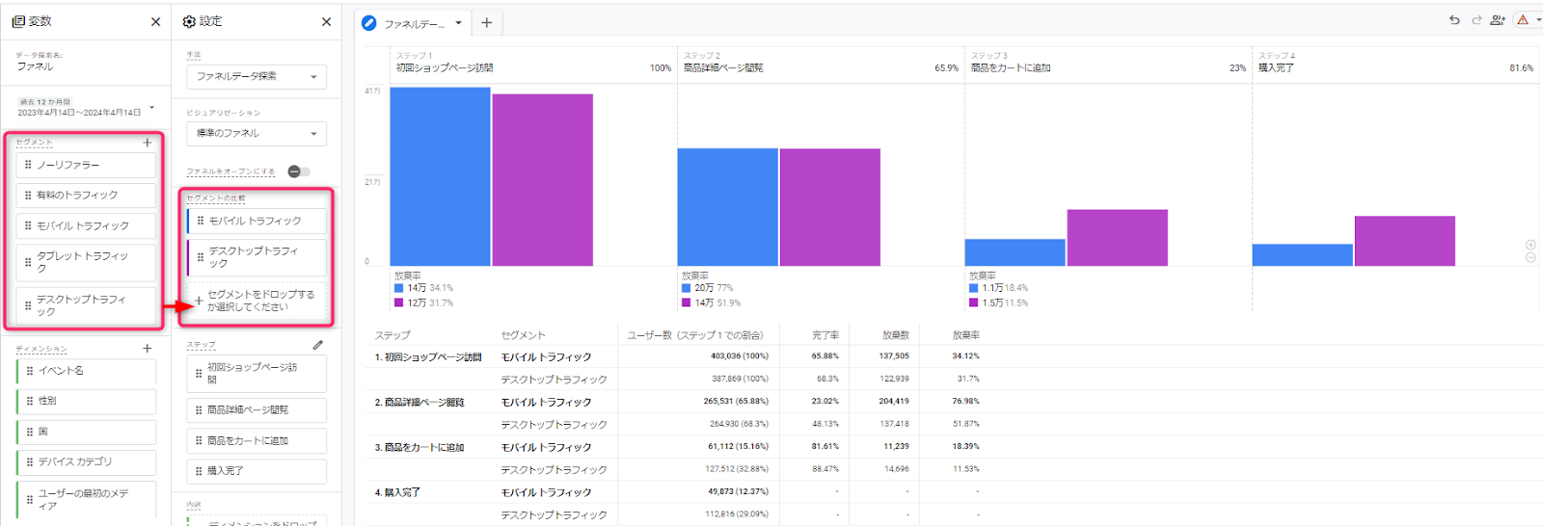The image size is (1543, 526).
Task: Open the ファネルデー... tab dropdown arrow
Action: tap(458, 23)
